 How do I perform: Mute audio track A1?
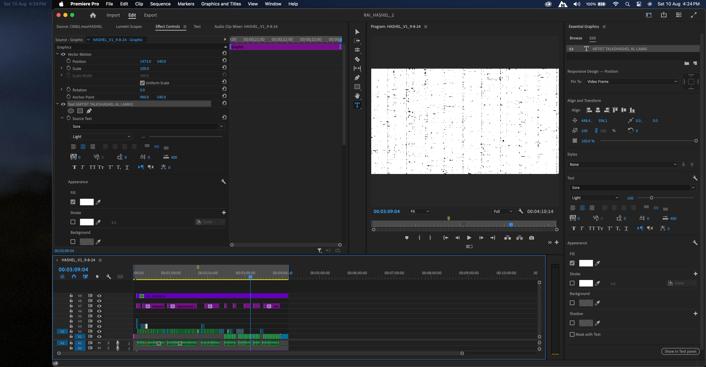99,343
